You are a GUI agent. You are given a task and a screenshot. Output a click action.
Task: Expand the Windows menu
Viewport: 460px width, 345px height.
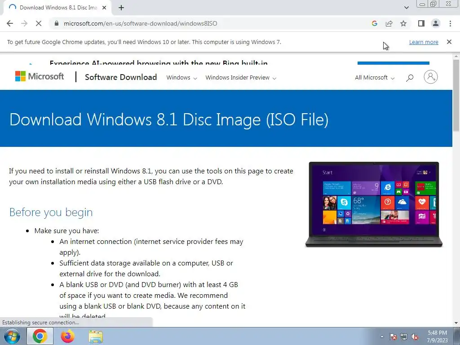coord(181,77)
